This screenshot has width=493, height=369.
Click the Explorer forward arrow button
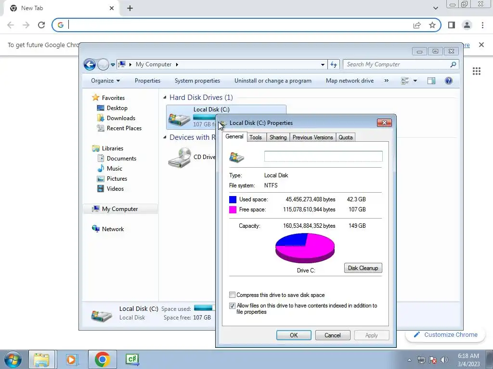[x=103, y=65]
